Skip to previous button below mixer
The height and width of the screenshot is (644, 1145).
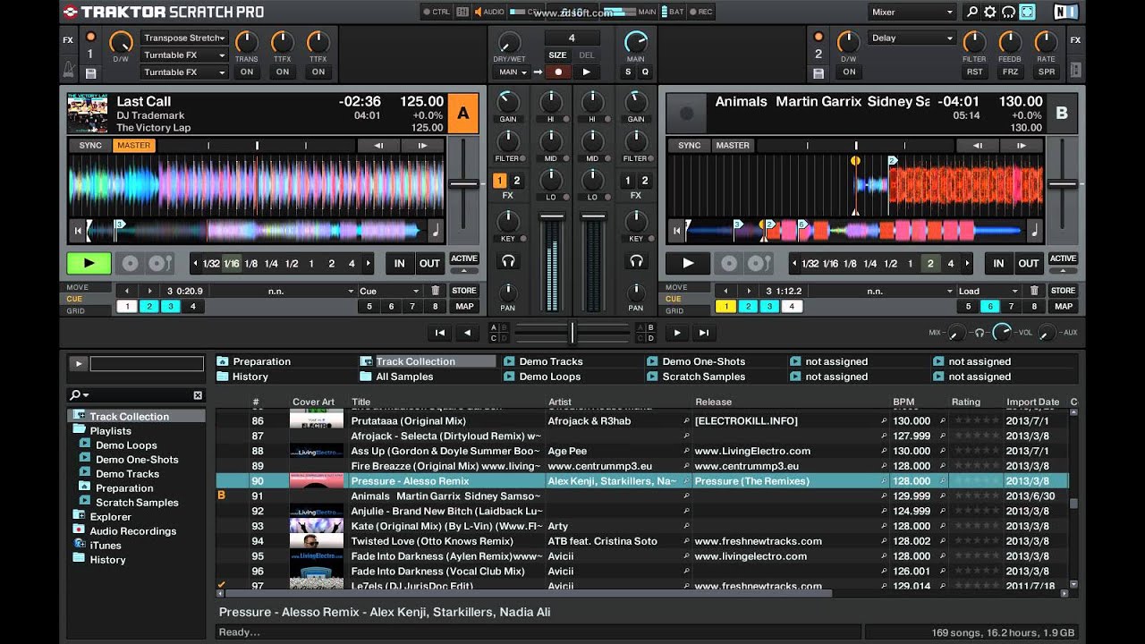point(439,333)
